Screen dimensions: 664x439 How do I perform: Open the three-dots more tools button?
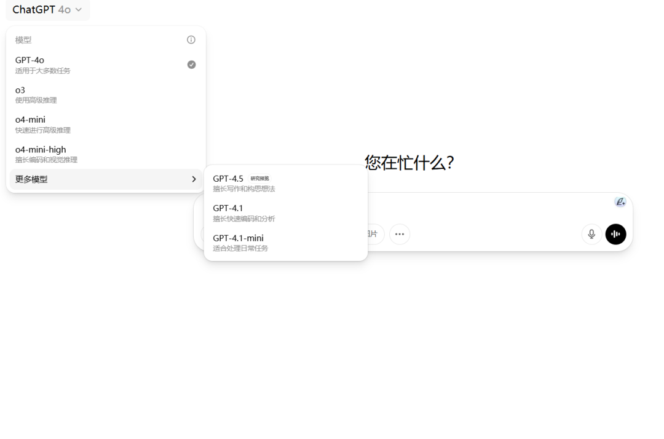pos(400,234)
